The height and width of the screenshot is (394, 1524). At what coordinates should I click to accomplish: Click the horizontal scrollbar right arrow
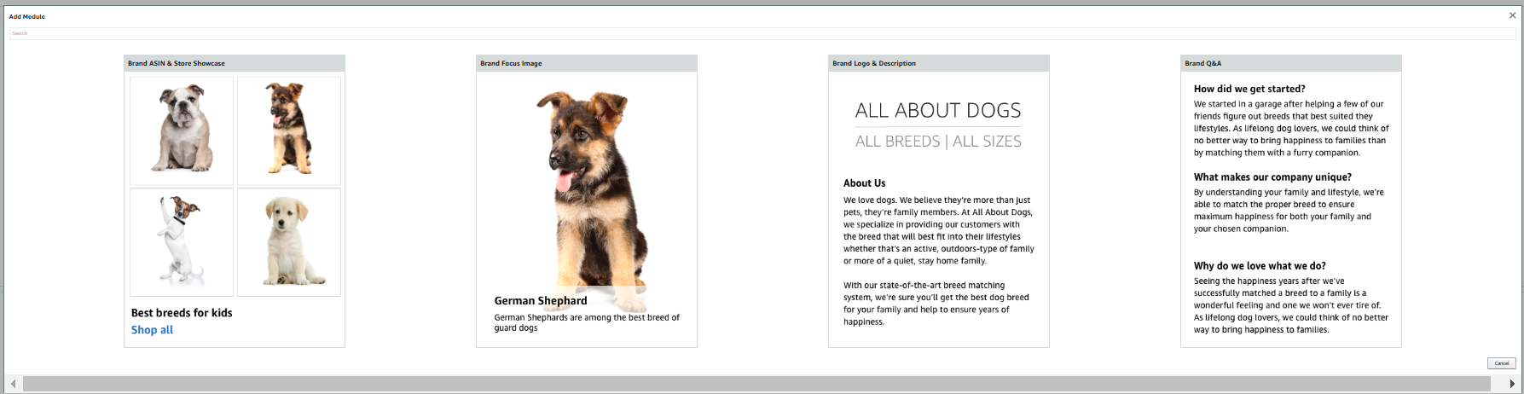[1513, 384]
